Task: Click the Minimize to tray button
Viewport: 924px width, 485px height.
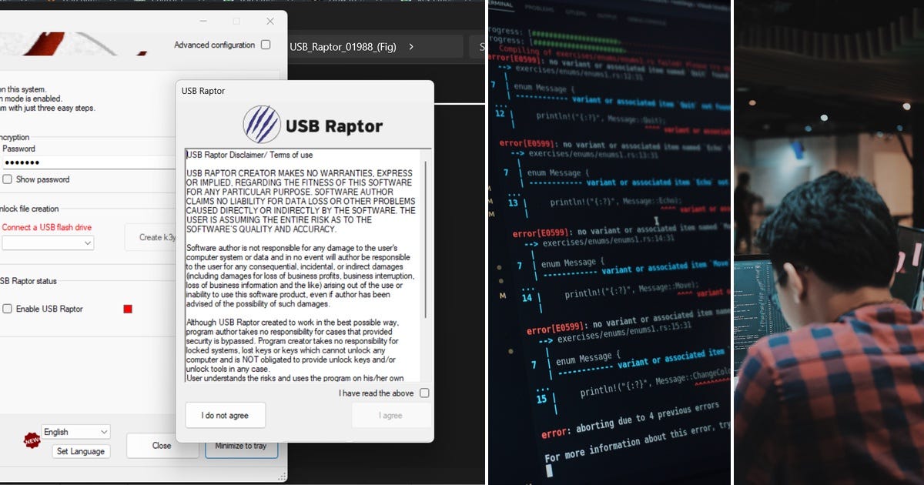Action: coord(241,445)
